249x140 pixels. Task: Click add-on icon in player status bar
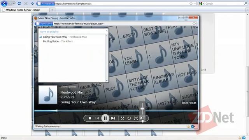pos(193,126)
